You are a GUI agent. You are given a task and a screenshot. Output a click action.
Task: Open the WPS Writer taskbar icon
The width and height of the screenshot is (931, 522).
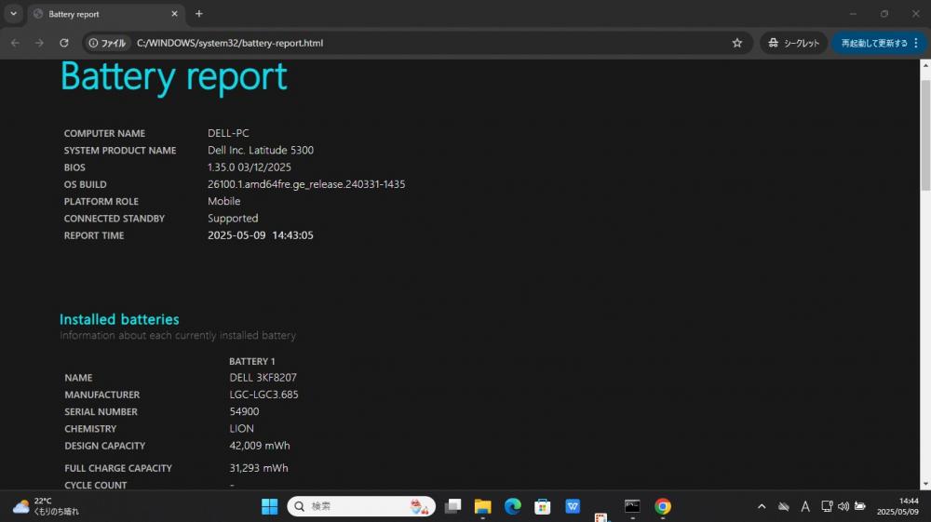(x=573, y=506)
